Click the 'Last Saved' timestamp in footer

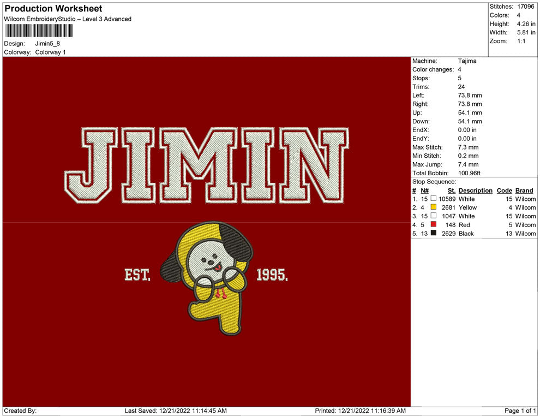pos(176,411)
